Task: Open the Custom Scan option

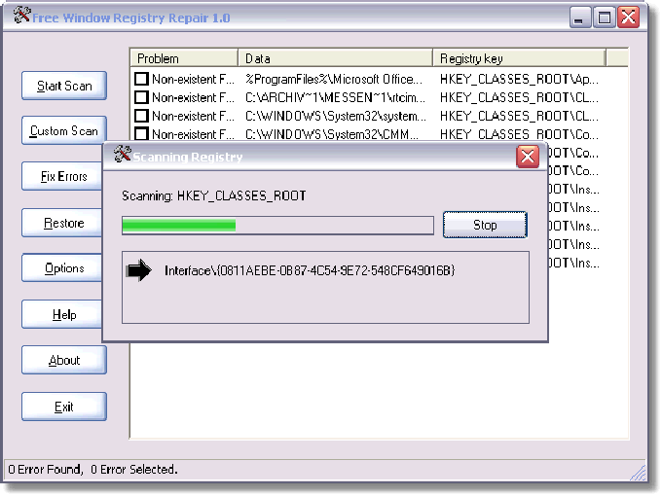Action: pyautogui.click(x=64, y=130)
